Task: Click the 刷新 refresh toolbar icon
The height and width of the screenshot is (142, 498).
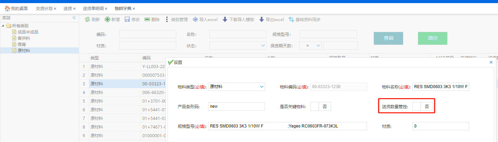Action: point(87,20)
